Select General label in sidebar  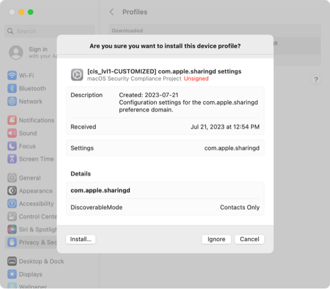pyautogui.click(x=30, y=178)
